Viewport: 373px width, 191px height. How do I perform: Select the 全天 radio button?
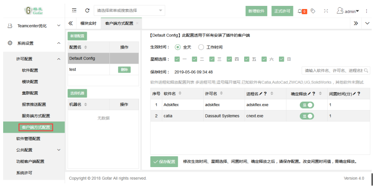coord(178,47)
